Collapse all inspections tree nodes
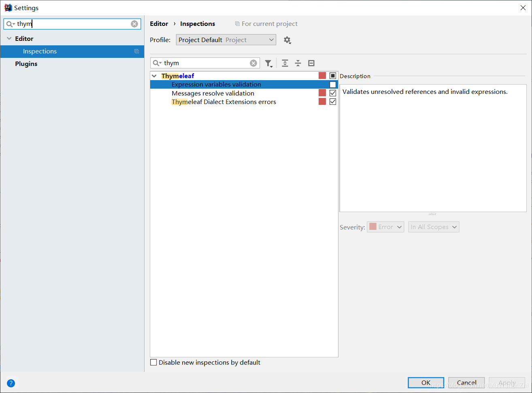 298,63
